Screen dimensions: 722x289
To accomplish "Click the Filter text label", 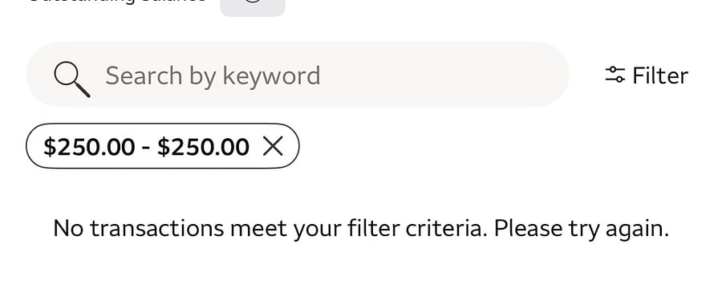I will click(x=660, y=75).
